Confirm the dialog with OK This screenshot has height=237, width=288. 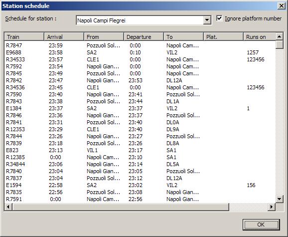(x=261, y=225)
